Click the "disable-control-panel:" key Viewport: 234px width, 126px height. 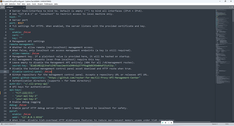point(27,72)
